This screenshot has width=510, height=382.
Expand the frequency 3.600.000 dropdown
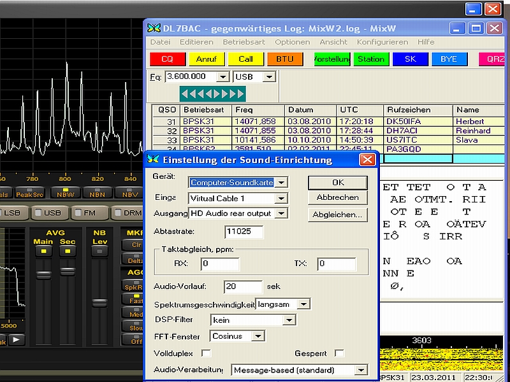point(222,77)
